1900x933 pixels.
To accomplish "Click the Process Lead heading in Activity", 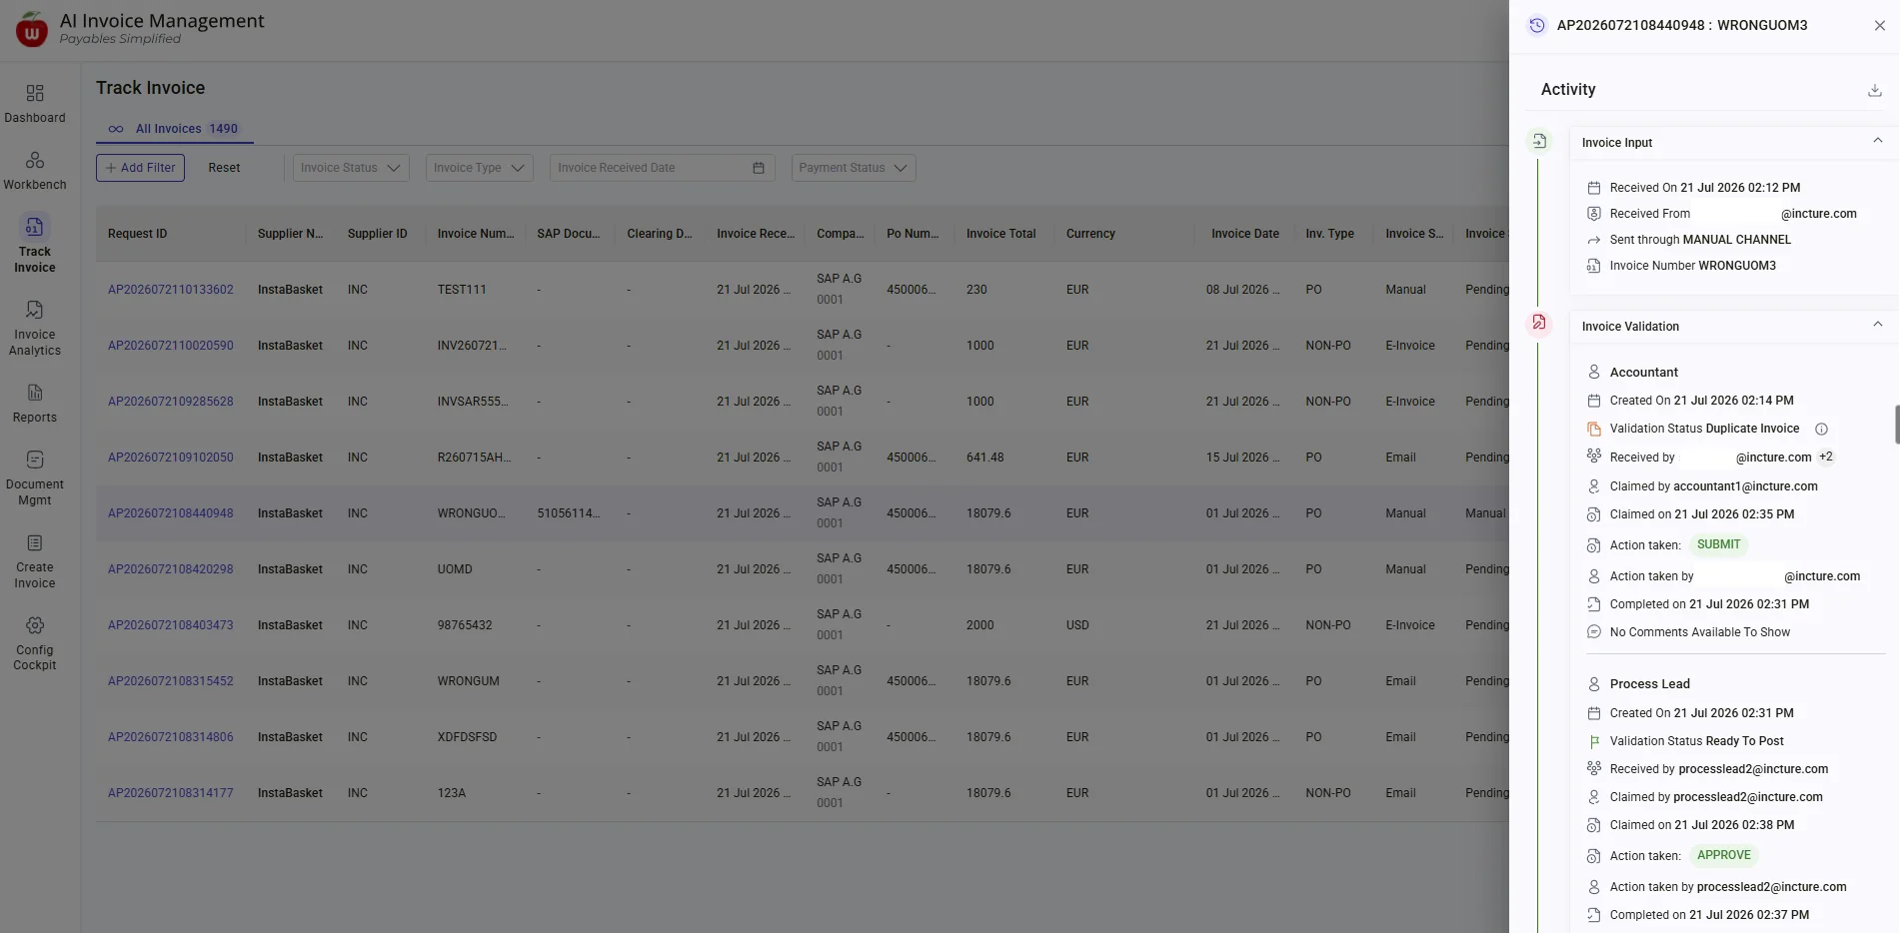I will (x=1650, y=684).
